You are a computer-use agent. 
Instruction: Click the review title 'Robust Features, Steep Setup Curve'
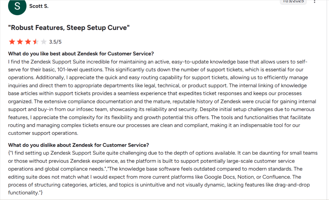click(68, 28)
